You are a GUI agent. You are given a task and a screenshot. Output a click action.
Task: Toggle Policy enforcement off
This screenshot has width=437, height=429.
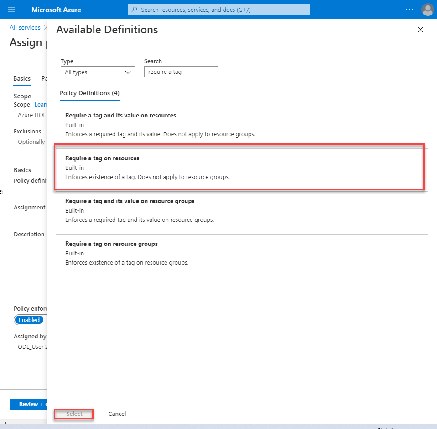coord(29,320)
